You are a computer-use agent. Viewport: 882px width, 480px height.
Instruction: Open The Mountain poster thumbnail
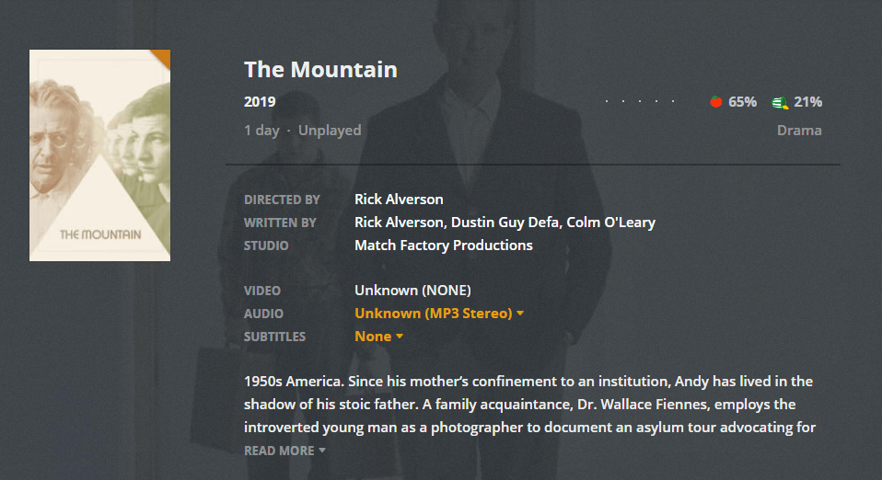(x=99, y=155)
